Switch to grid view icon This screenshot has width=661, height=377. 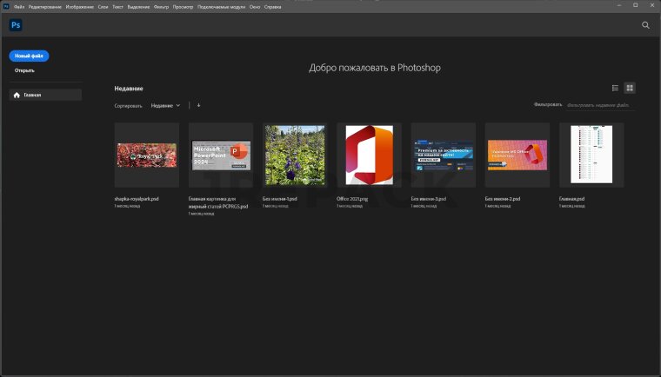(x=630, y=88)
